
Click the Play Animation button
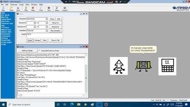(56, 31)
